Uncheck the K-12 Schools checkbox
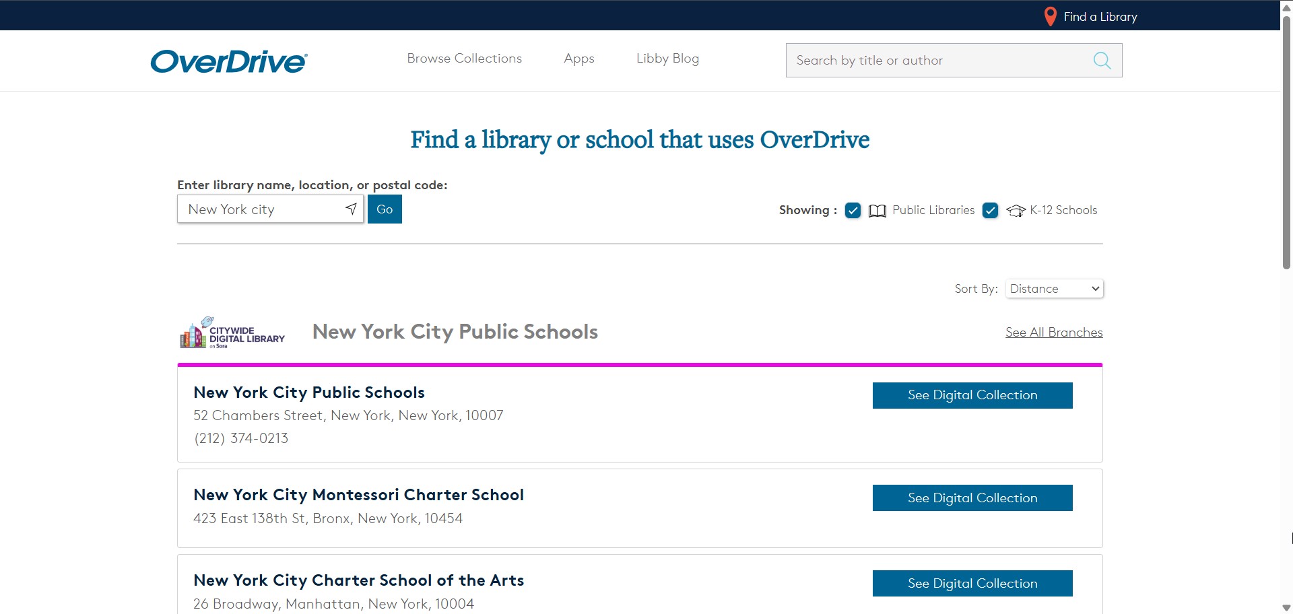Screen dimensions: 1293x614 (x=990, y=210)
